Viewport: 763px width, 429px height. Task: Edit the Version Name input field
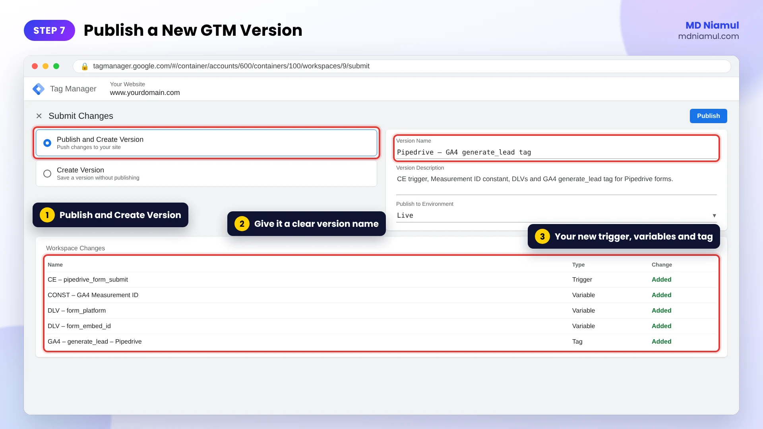click(x=556, y=153)
